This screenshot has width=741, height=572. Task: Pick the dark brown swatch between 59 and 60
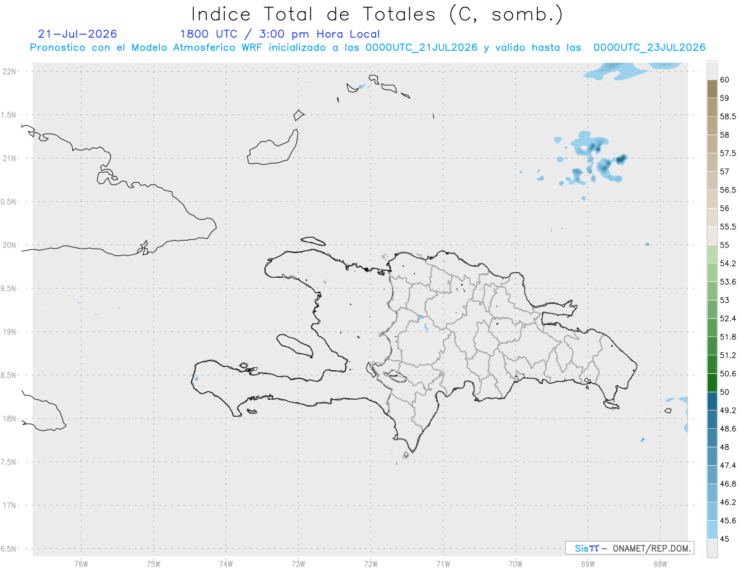pos(712,89)
